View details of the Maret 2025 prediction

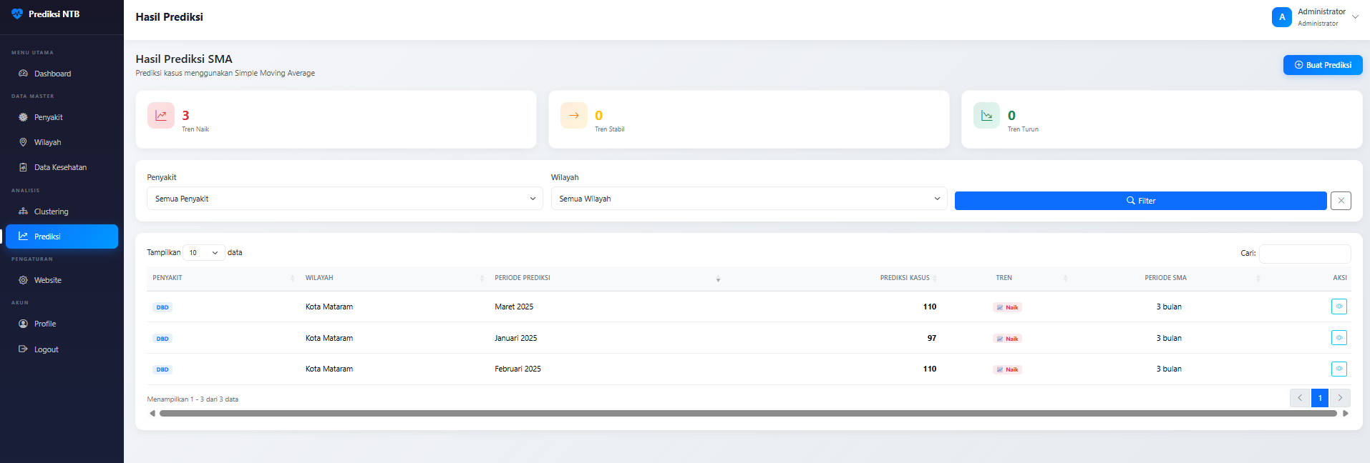(1339, 307)
